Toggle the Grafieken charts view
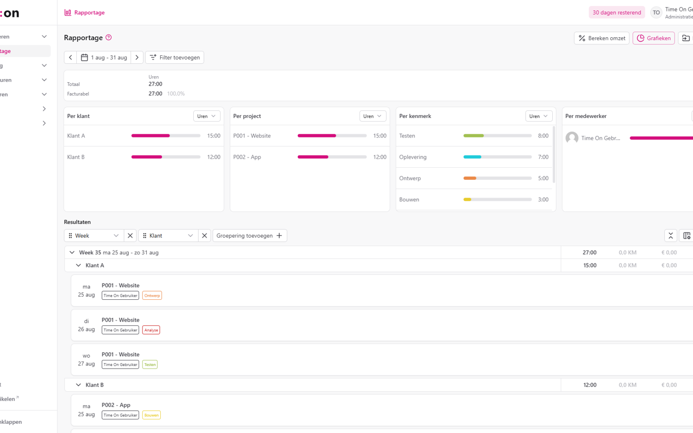 tap(653, 38)
